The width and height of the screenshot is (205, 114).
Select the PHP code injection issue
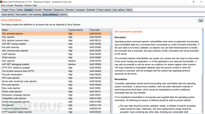coord(56,78)
